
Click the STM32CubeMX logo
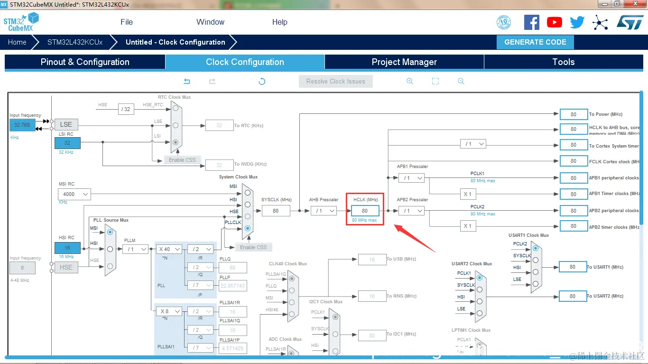[21, 22]
